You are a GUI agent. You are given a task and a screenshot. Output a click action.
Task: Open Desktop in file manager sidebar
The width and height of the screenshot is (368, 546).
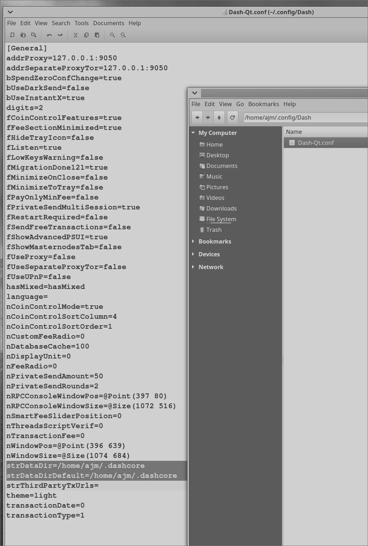tap(214, 155)
